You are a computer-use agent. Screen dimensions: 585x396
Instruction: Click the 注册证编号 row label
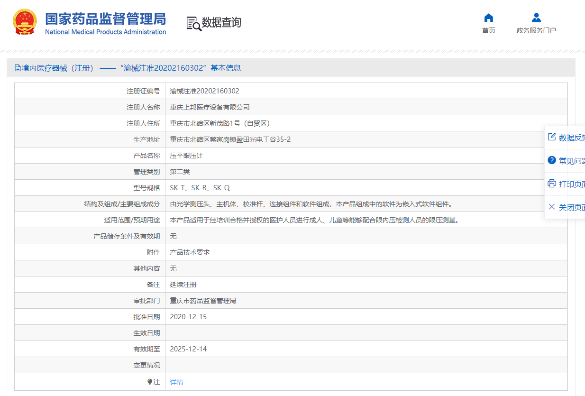pyautogui.click(x=143, y=91)
